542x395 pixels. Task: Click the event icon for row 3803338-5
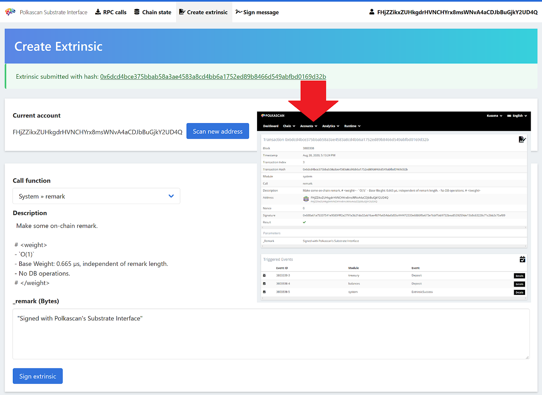(264, 292)
